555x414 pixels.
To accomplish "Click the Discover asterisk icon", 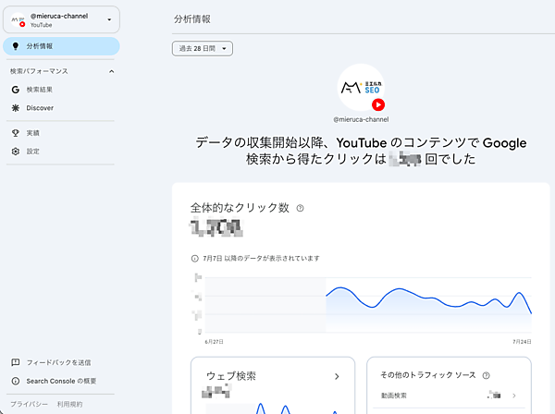I will click(x=15, y=108).
